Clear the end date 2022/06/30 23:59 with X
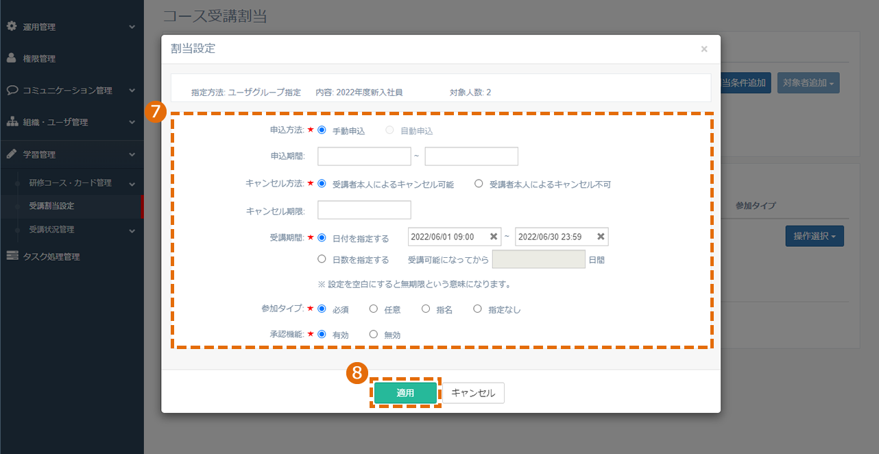Screen dimensions: 879x454 pyautogui.click(x=601, y=237)
